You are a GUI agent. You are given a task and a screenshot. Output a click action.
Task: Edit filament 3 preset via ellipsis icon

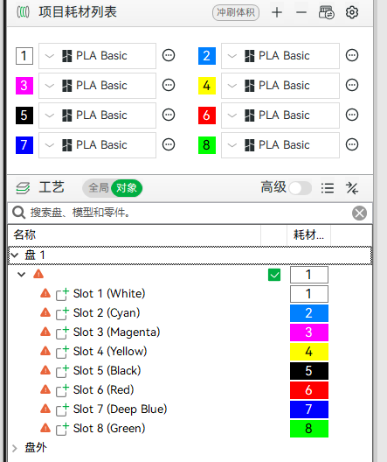(169, 85)
